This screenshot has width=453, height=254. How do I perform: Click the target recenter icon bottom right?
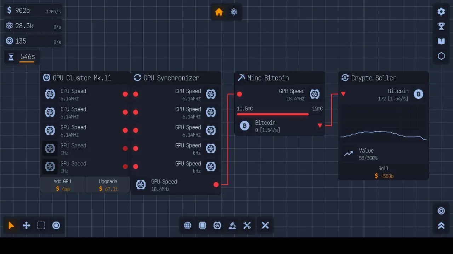tap(441, 211)
